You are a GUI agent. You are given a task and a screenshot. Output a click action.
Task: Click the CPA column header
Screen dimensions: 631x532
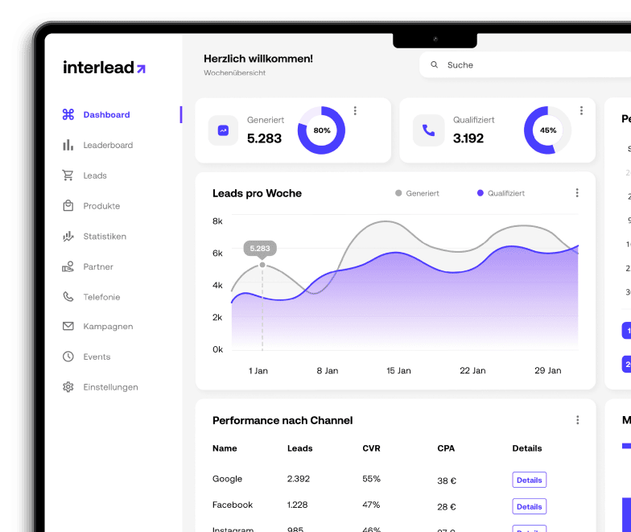446,448
